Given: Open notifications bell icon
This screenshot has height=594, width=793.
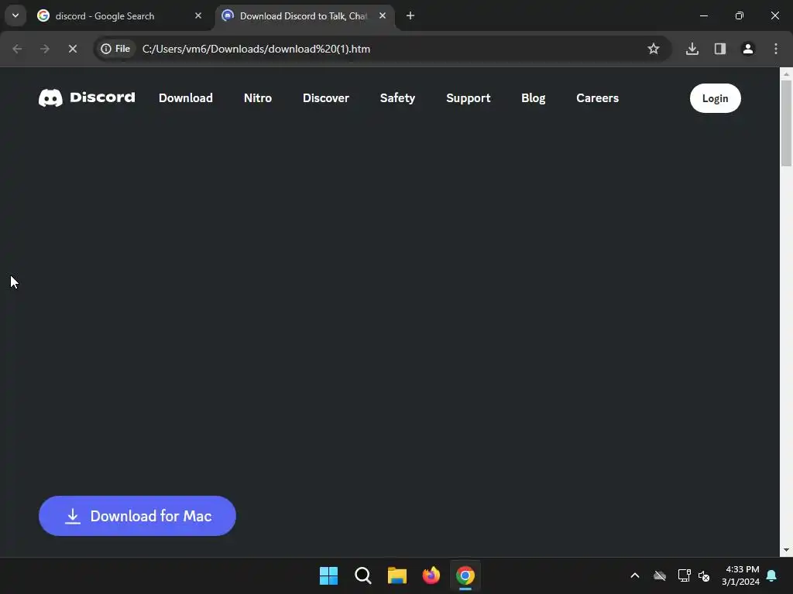Looking at the screenshot, I should coord(772,575).
